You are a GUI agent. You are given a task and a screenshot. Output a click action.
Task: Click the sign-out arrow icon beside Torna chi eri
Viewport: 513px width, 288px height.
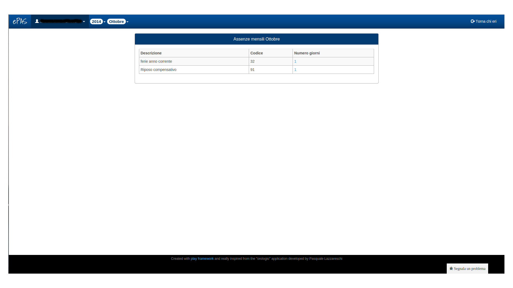pyautogui.click(x=472, y=21)
